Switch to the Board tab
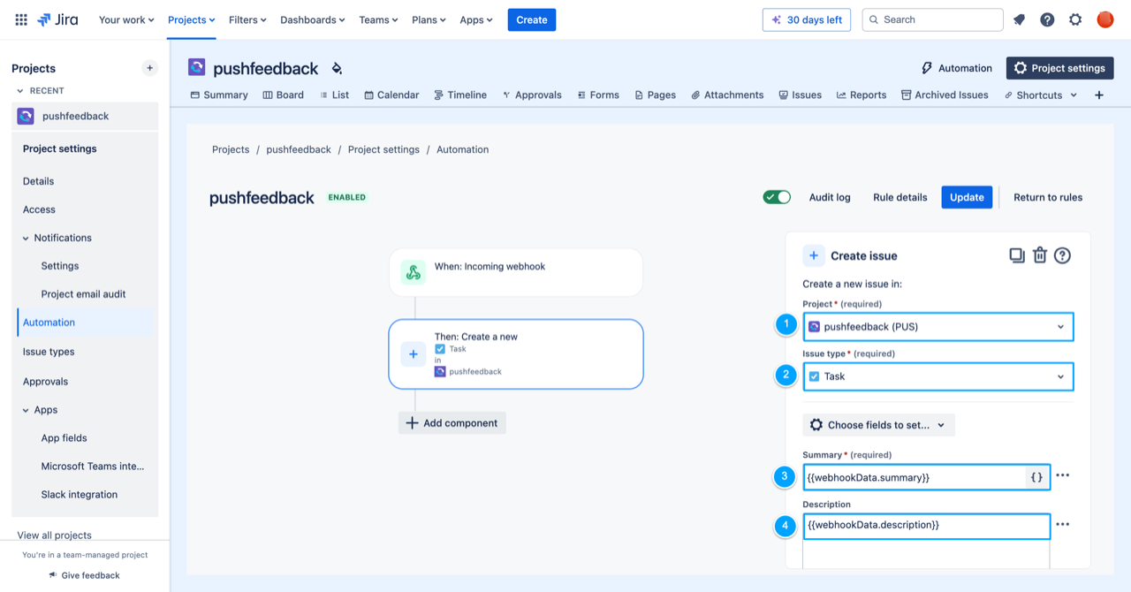 click(x=283, y=95)
